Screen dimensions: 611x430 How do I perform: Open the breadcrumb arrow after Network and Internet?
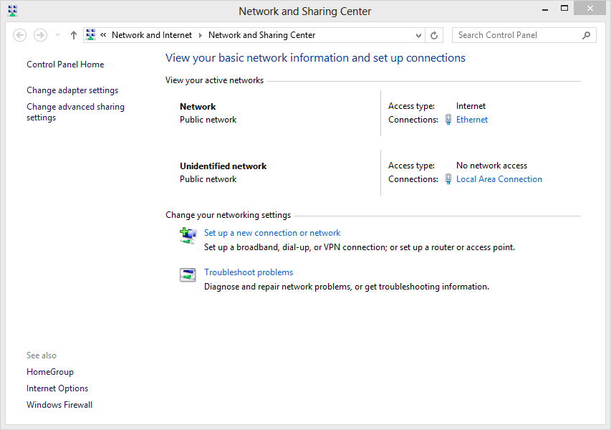point(201,35)
